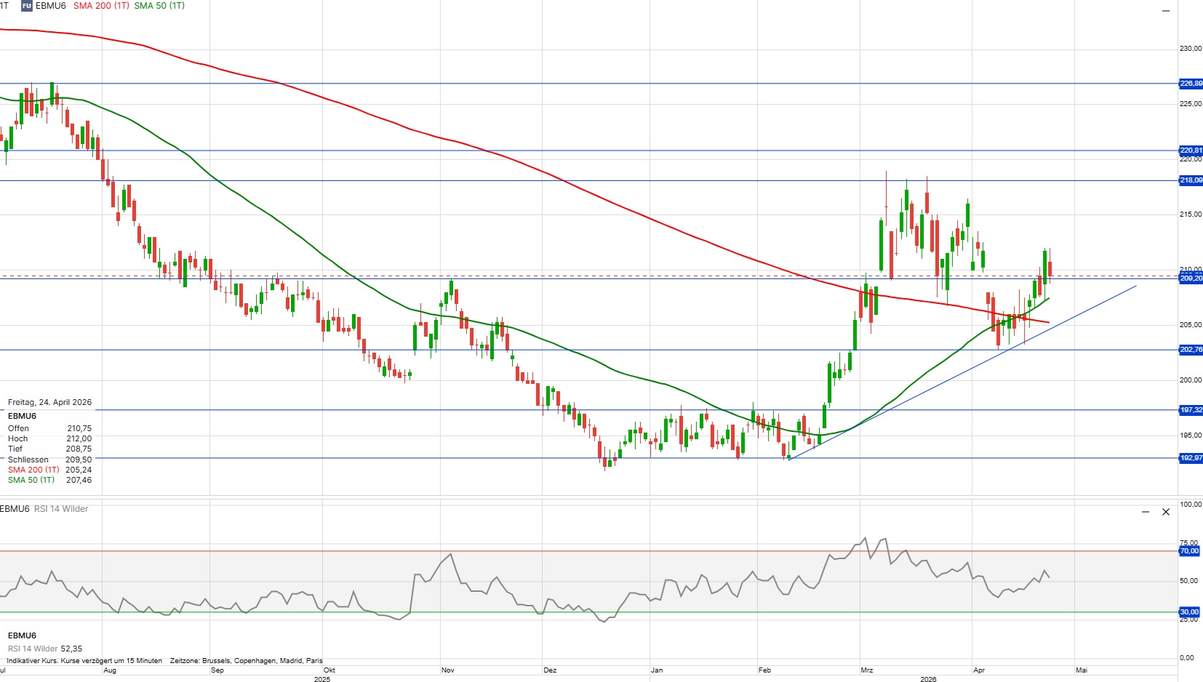Click the blue FU futures badge icon
Screen dimensions: 1203x682
(27, 6)
